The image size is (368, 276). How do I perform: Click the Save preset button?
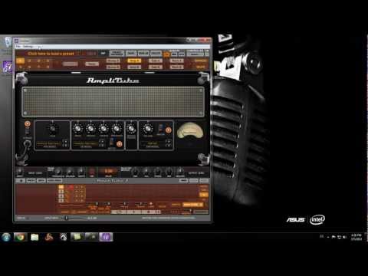point(130,54)
